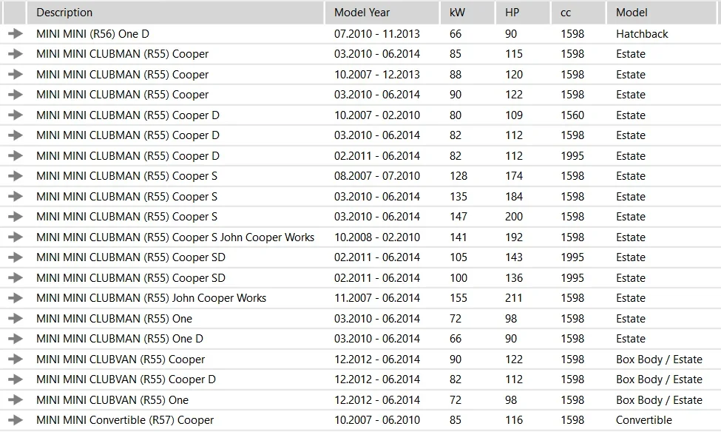Screen dimensions: 721x432
Task: Select the '10.2007 - 02.2010' model year cell
Action: [377, 115]
